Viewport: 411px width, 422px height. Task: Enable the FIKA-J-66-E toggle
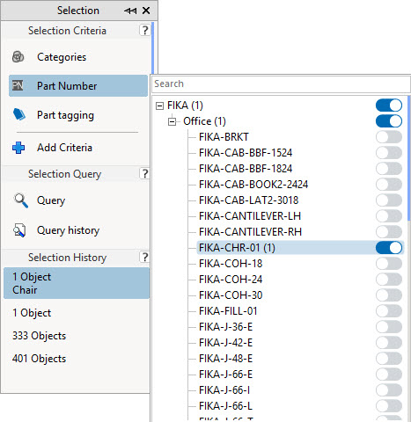click(x=389, y=375)
